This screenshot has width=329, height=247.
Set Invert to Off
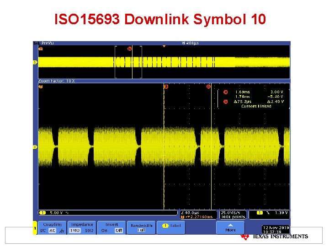click(x=119, y=231)
